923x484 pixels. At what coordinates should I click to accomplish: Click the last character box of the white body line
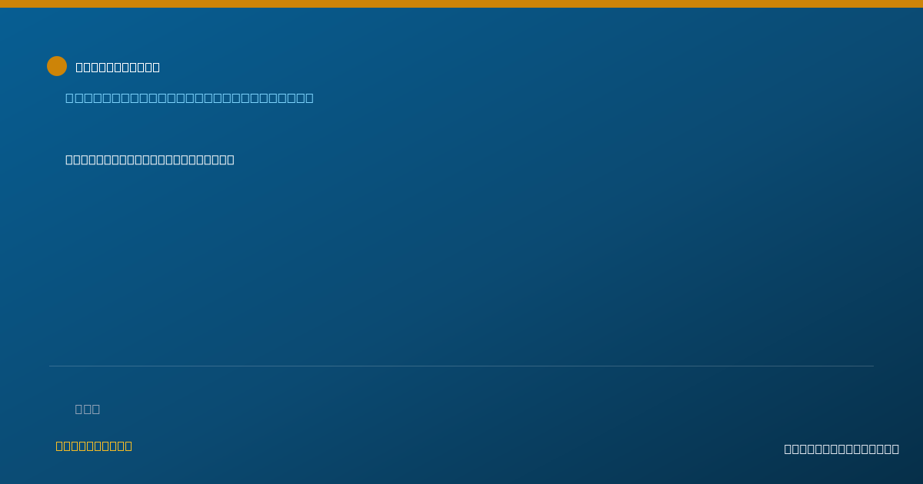point(231,160)
